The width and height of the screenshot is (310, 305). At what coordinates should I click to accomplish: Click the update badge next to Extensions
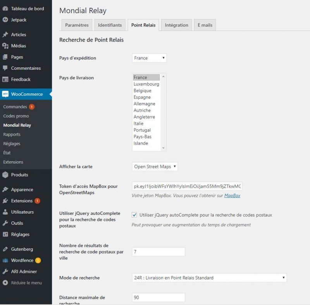coord(37,201)
